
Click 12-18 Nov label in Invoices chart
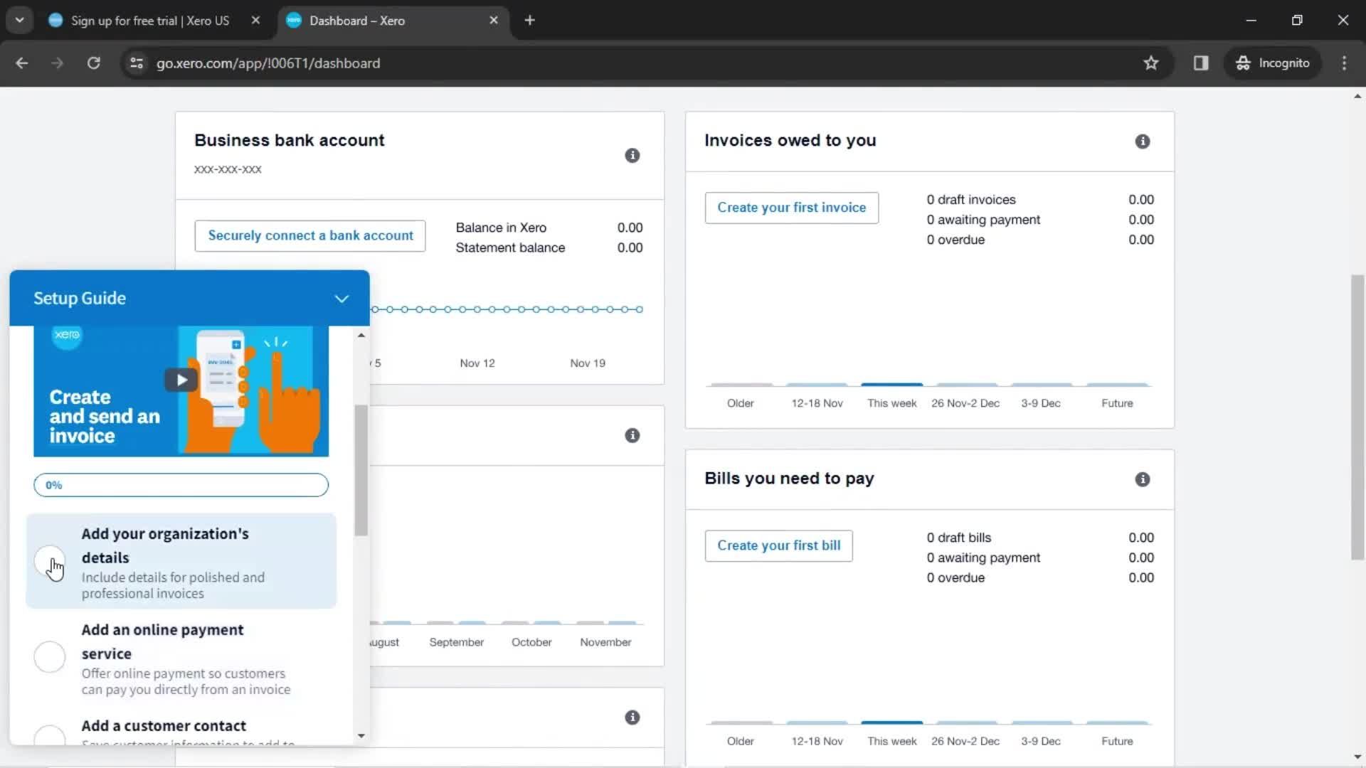coord(817,403)
